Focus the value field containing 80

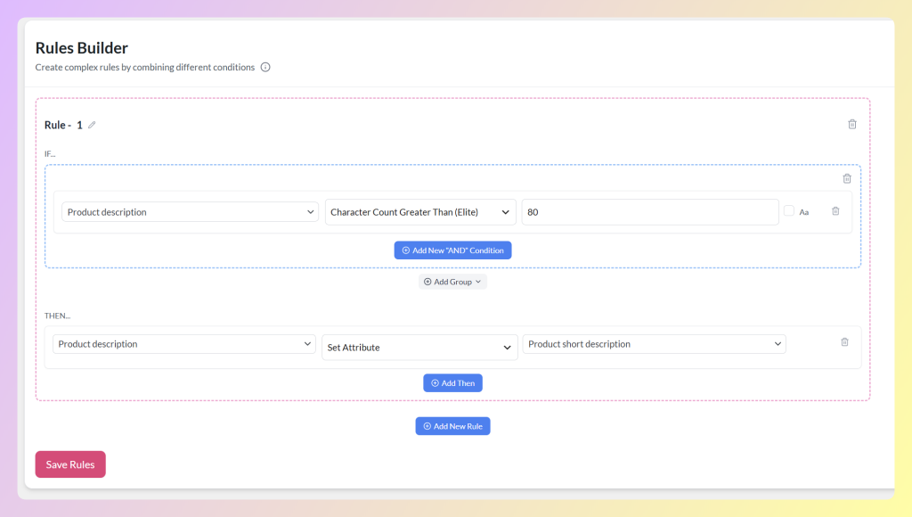click(649, 212)
